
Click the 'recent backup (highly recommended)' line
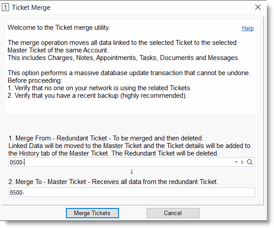pyautogui.click(x=97, y=96)
